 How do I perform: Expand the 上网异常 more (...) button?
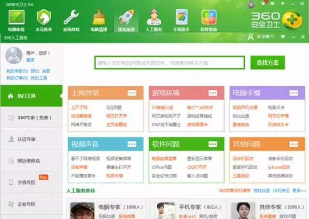[x=132, y=93]
